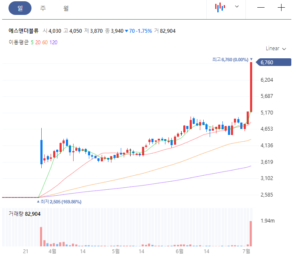Zoom out chart with minus icon

[x=261, y=8]
